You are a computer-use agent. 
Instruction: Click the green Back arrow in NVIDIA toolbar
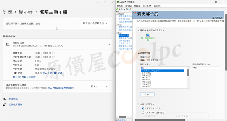[x=117, y=9]
